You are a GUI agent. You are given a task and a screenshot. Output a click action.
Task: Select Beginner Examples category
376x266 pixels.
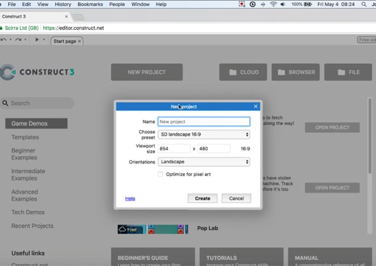[24, 154]
